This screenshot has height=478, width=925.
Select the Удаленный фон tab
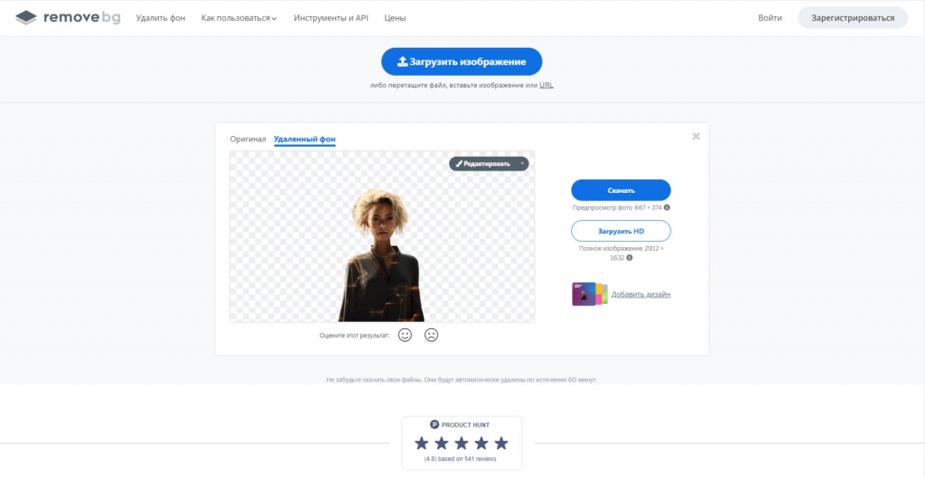point(304,139)
